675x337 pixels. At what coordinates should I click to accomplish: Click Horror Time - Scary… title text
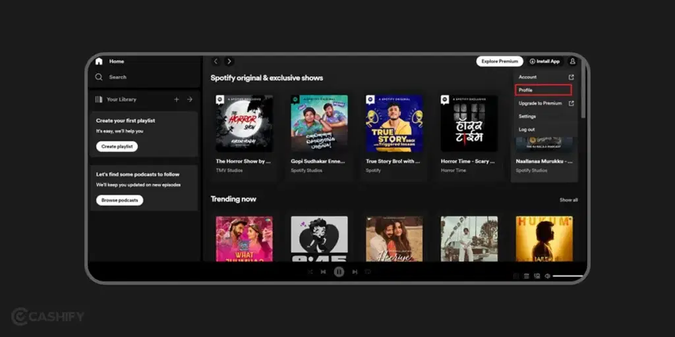coord(468,162)
